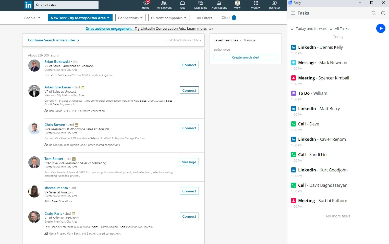Click Adam Slackman's LinkedIn premium badge
This screenshot has height=244, width=389.
(82, 87)
